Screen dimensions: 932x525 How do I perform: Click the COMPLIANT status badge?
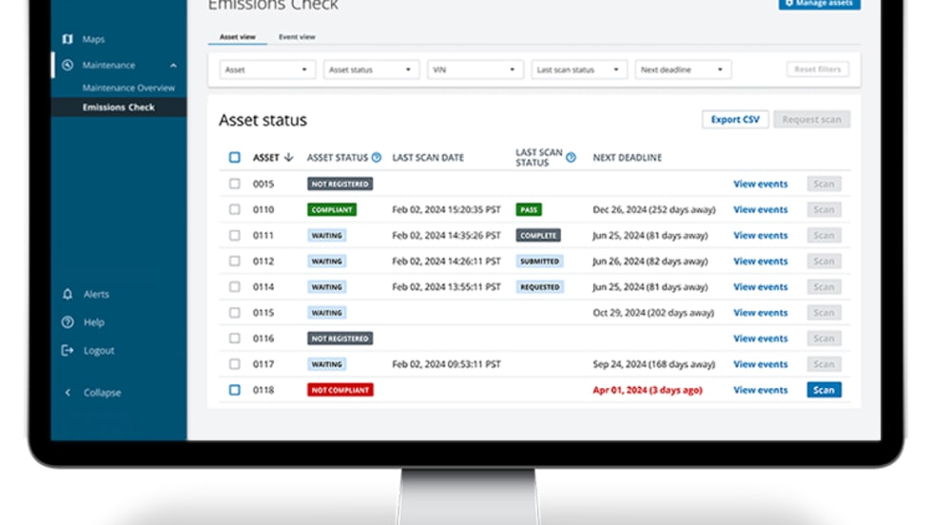332,209
